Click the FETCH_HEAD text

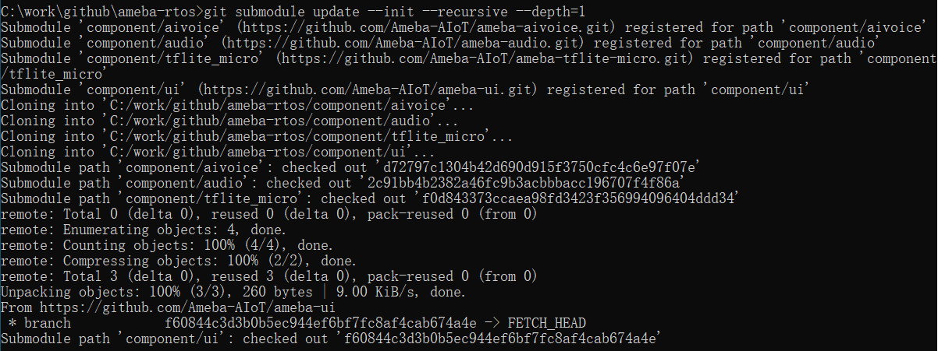click(x=546, y=323)
